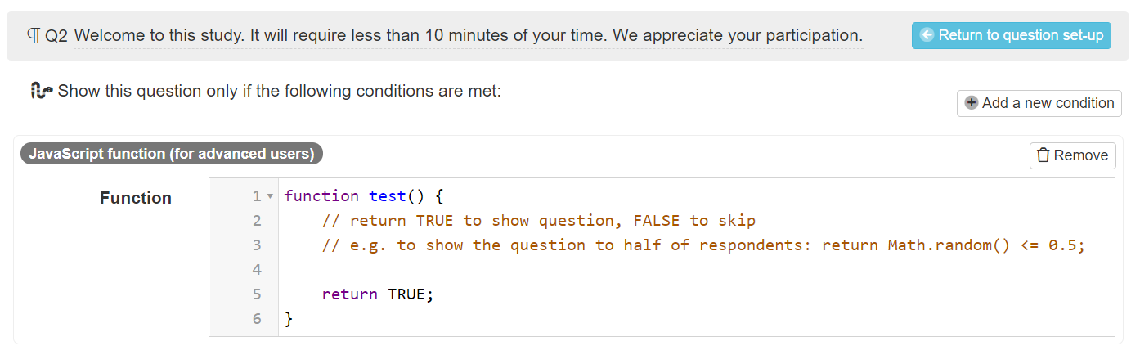1140x364 pixels.
Task: Click the left-arrow icon in the Return button
Action: tap(927, 35)
